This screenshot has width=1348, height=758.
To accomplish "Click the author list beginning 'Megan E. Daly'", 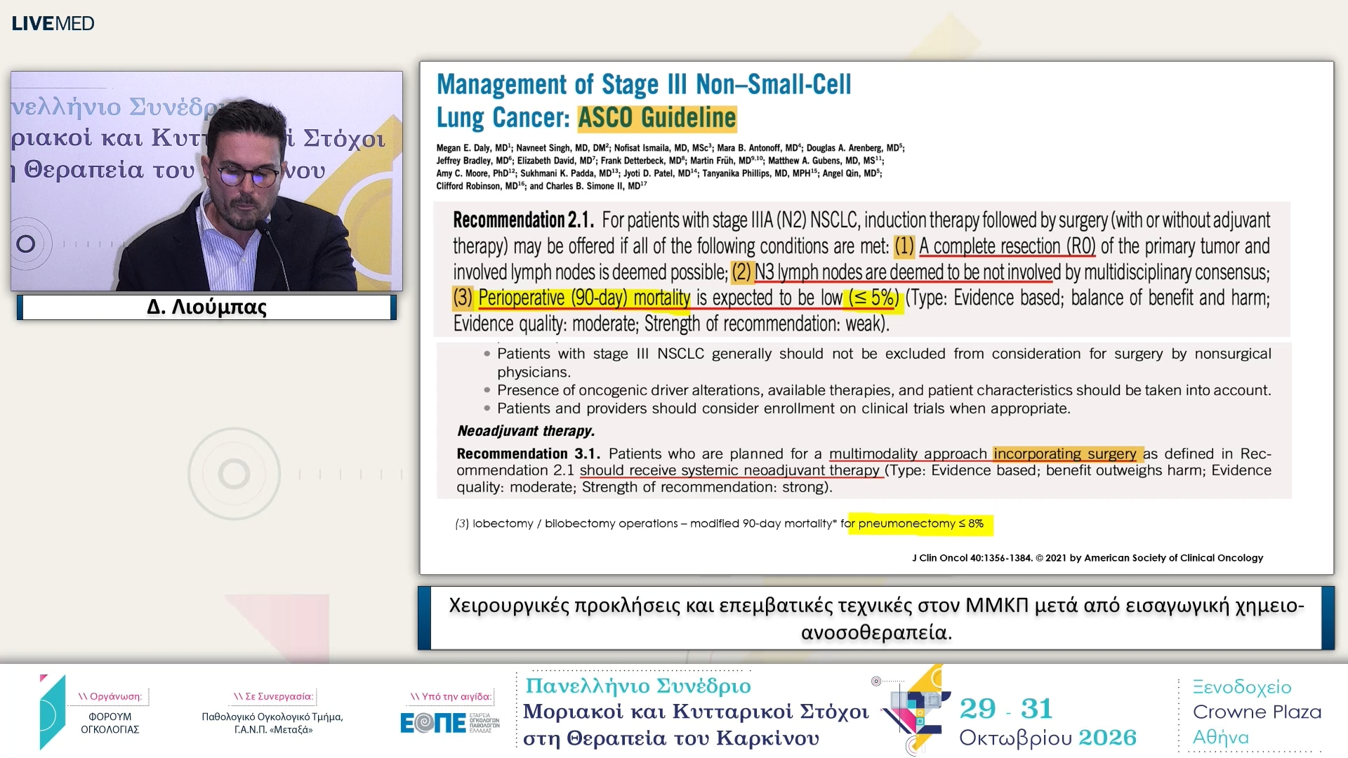I will 670,167.
